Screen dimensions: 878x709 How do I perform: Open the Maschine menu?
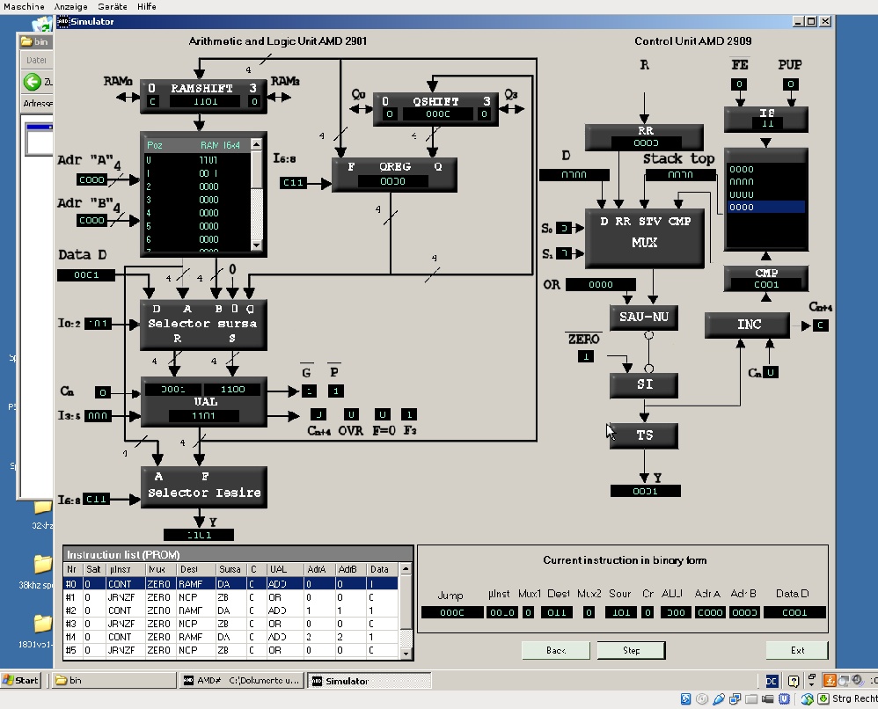(x=24, y=7)
